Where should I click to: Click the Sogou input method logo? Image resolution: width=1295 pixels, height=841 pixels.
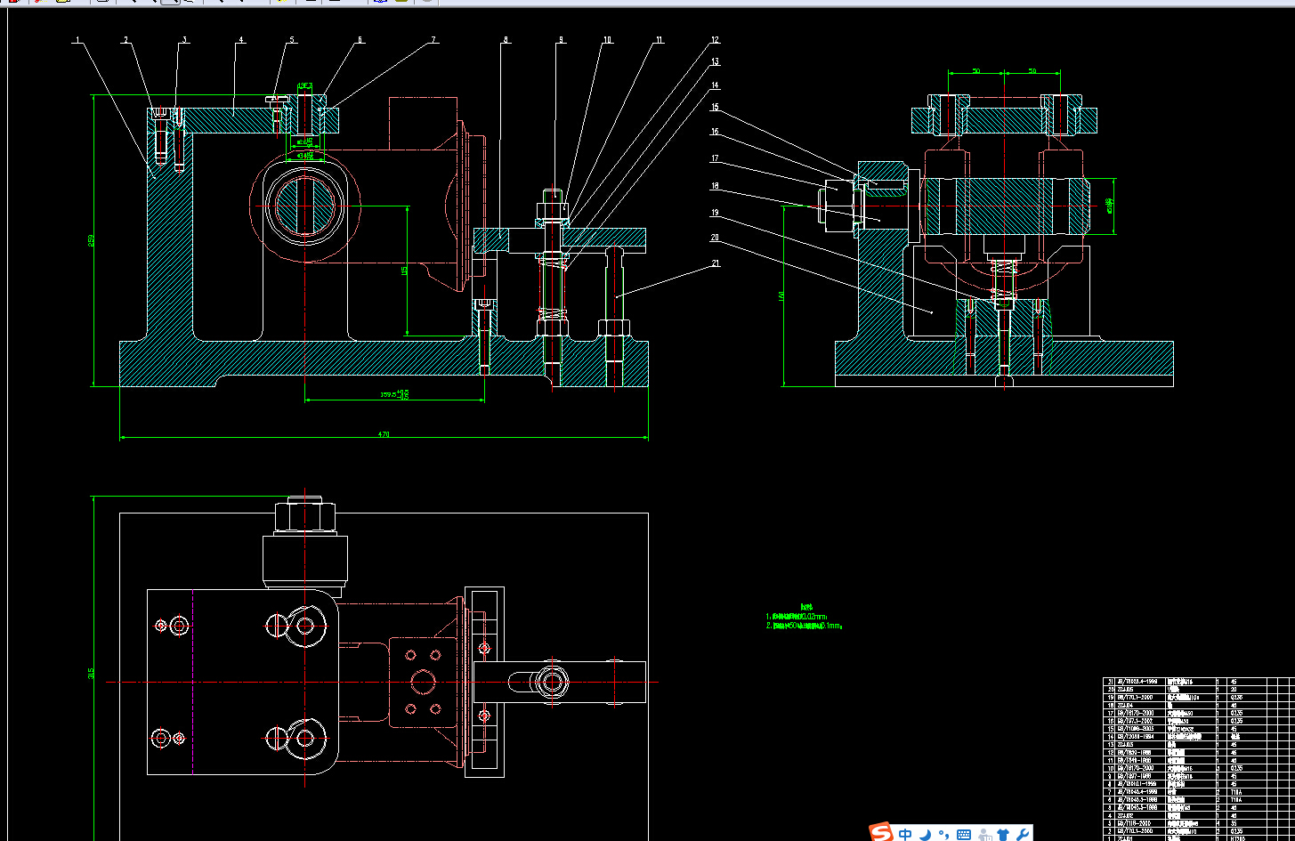(882, 833)
